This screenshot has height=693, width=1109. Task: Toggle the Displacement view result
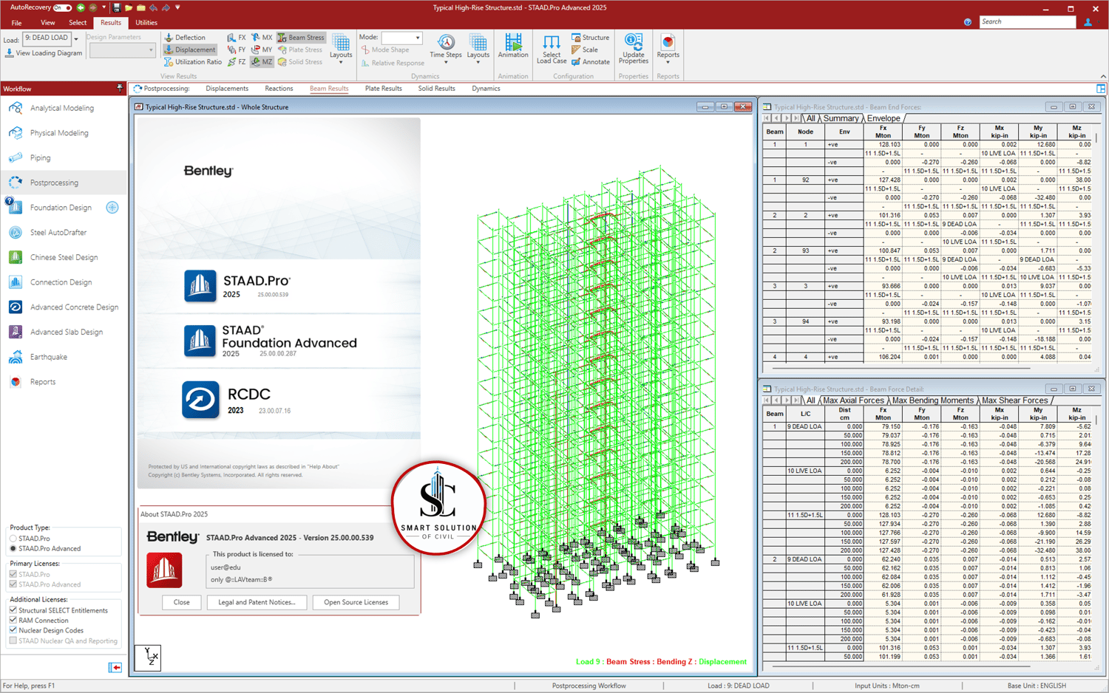tap(189, 49)
